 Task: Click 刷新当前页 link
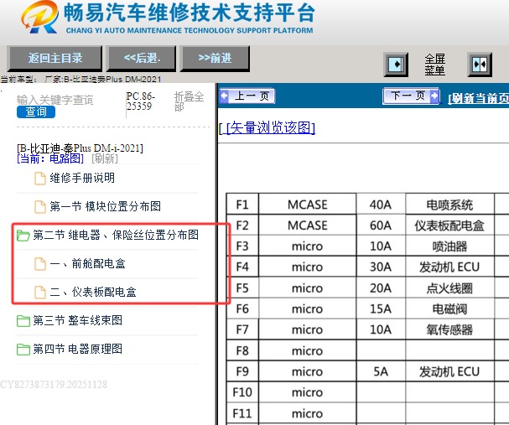(x=479, y=98)
